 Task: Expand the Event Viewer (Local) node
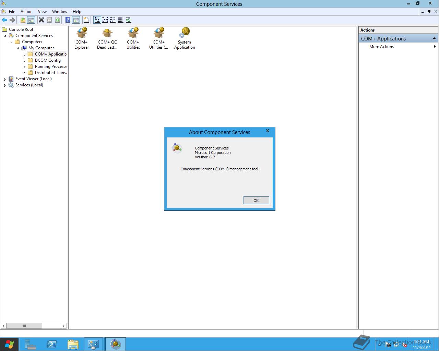(5, 79)
